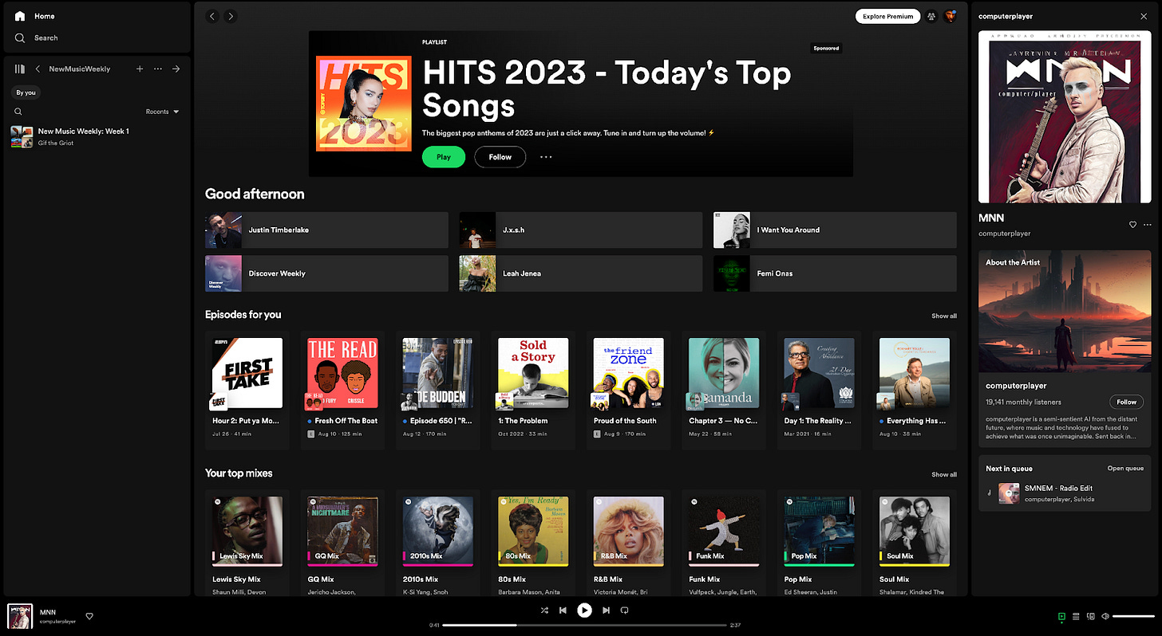Image resolution: width=1162 pixels, height=636 pixels.
Task: Follow computerplayer in About the Artist
Action: [x=1126, y=402]
